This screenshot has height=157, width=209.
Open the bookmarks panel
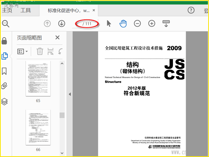(x=4, y=71)
